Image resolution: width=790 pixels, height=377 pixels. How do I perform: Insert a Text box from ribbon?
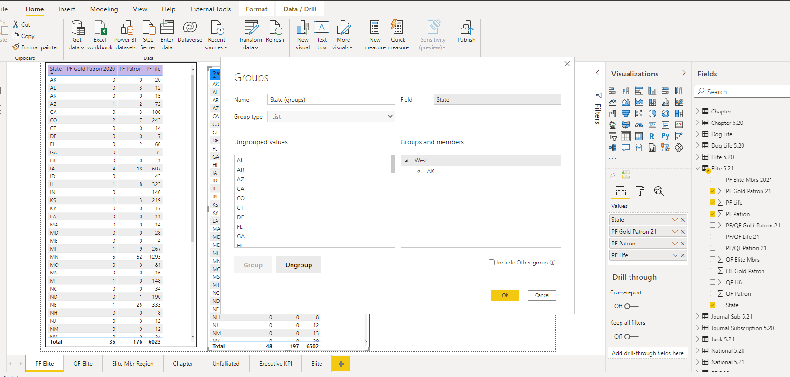[x=322, y=35]
